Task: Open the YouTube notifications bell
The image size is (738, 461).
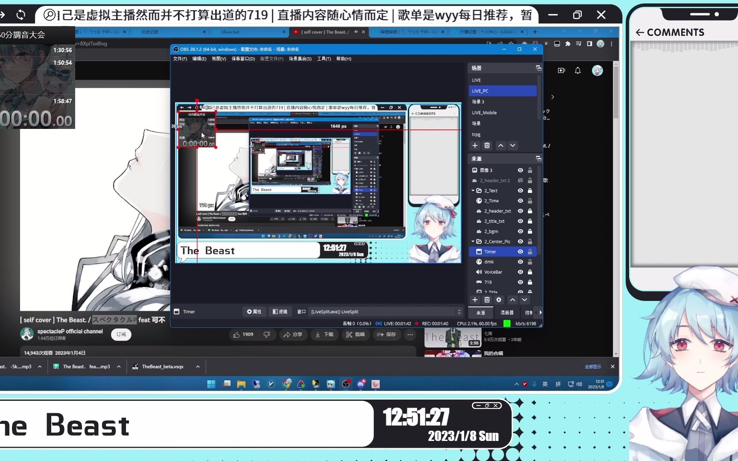Action: click(578, 70)
